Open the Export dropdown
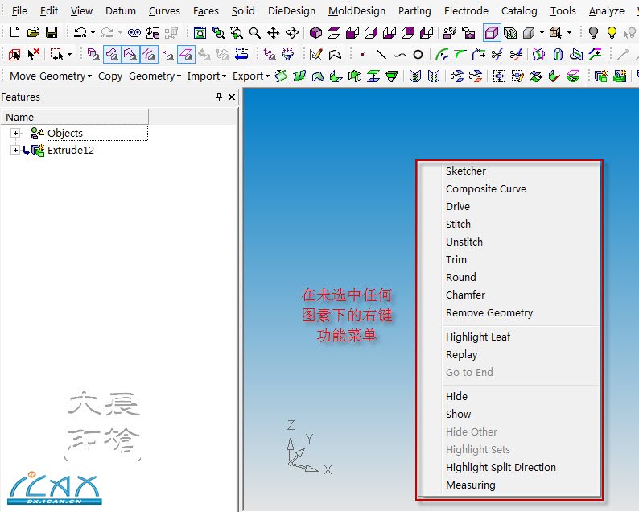639x512 pixels. click(251, 76)
